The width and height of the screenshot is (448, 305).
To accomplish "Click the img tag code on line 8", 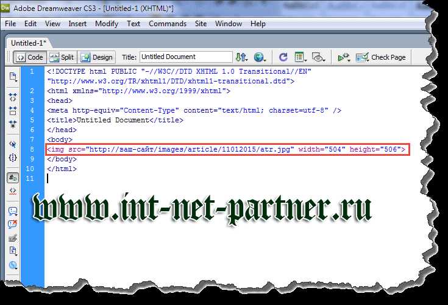I will click(x=226, y=149).
